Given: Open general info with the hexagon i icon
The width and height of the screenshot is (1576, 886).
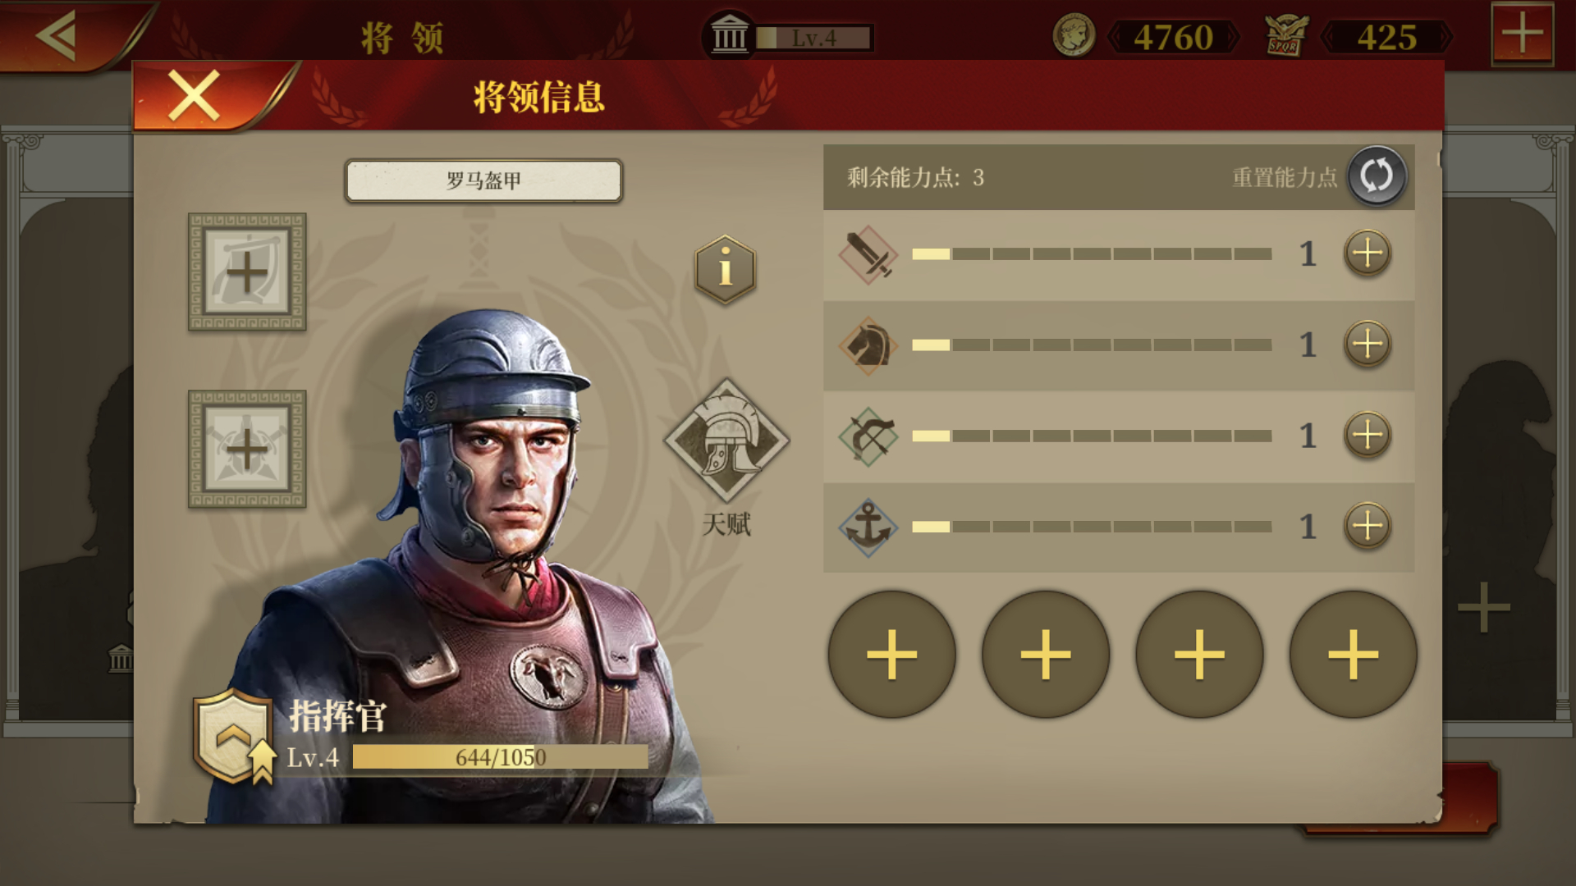Looking at the screenshot, I should (x=725, y=269).
